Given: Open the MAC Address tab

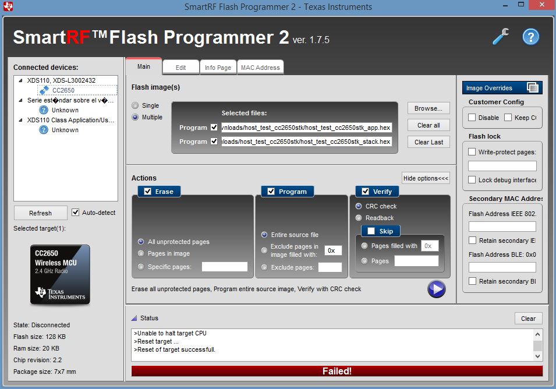Looking at the screenshot, I should click(x=260, y=68).
